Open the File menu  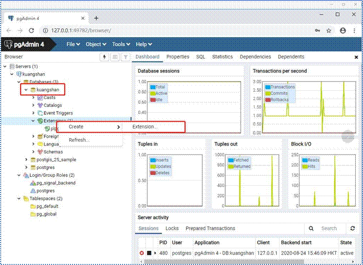(x=73, y=44)
